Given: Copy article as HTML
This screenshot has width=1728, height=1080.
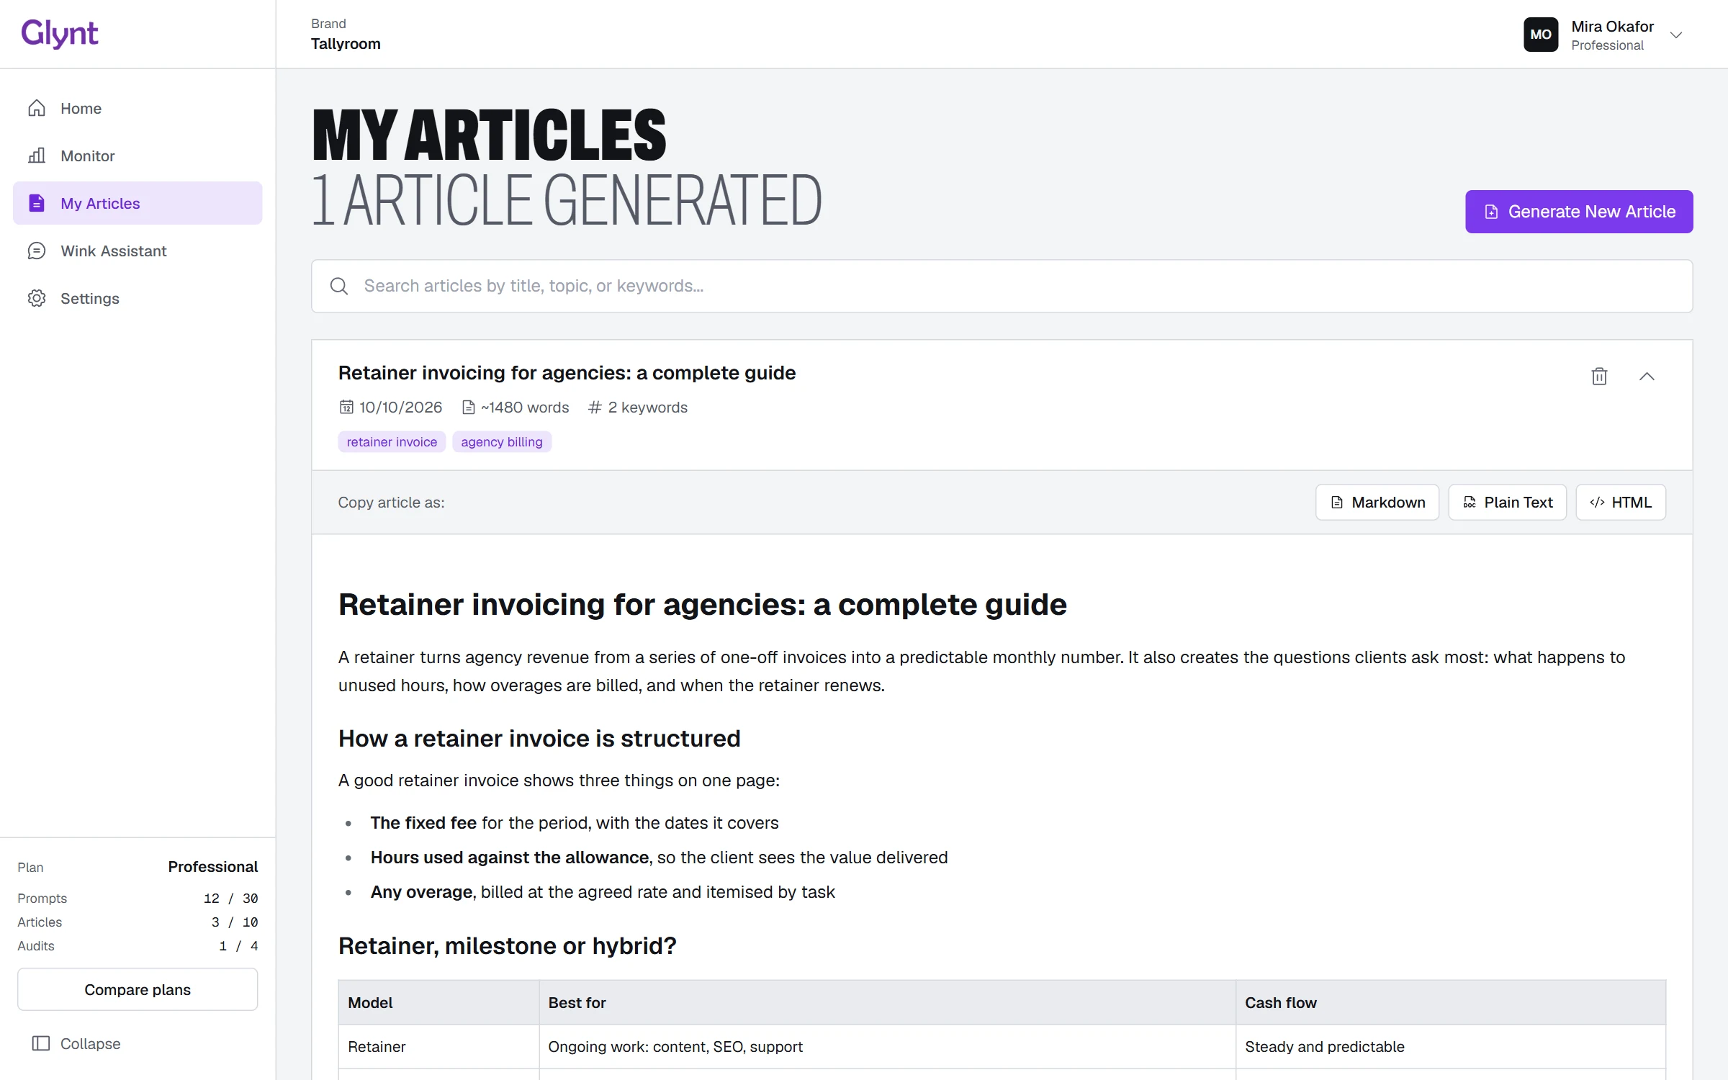Looking at the screenshot, I should pyautogui.click(x=1621, y=502).
